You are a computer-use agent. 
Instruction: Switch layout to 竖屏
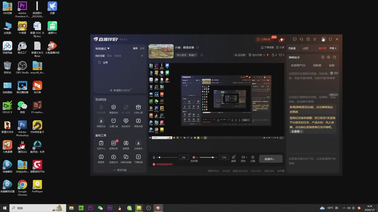(142, 49)
